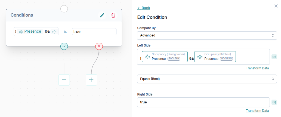Screen dimensions: 281x117
Task: Click Transform Data under Right Side
Action: pyautogui.click(x=257, y=110)
